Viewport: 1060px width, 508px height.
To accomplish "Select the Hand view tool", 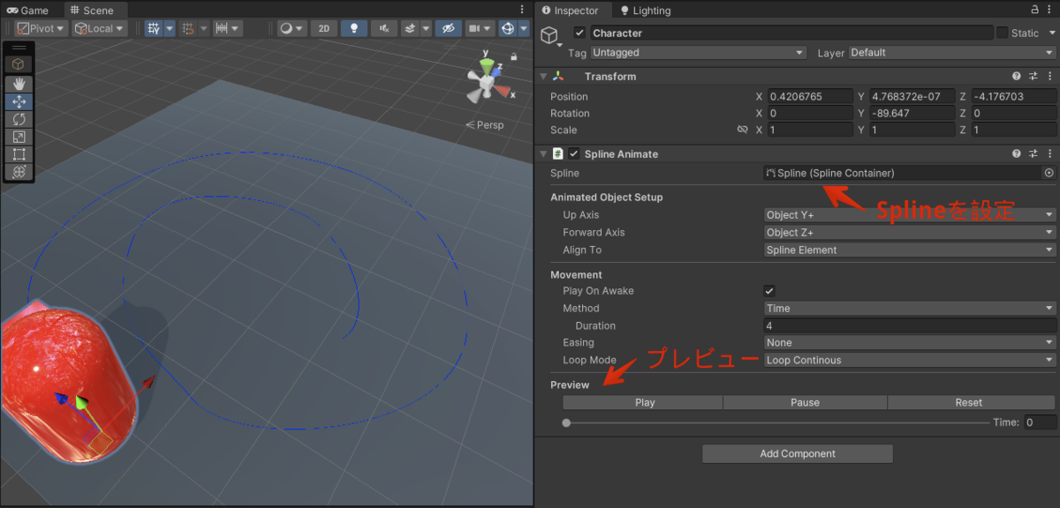I will [19, 84].
